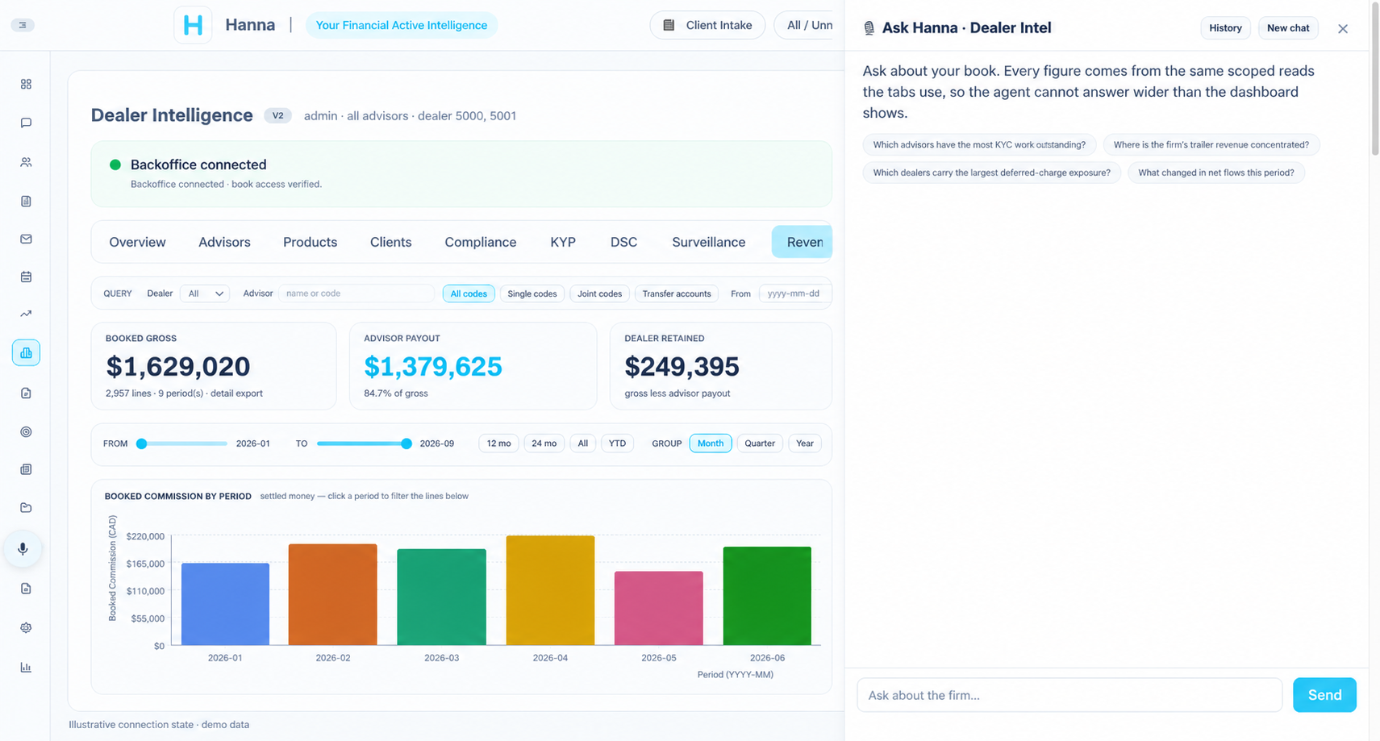Switch to the DSC tab

point(623,242)
